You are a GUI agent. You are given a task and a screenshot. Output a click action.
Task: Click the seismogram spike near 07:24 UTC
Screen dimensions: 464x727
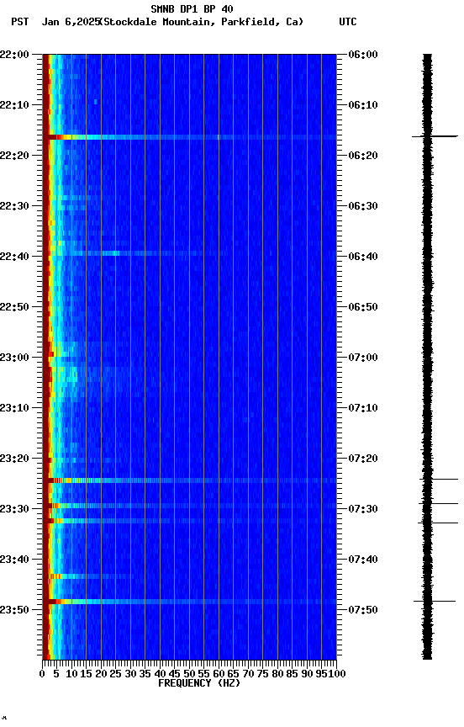(439, 479)
